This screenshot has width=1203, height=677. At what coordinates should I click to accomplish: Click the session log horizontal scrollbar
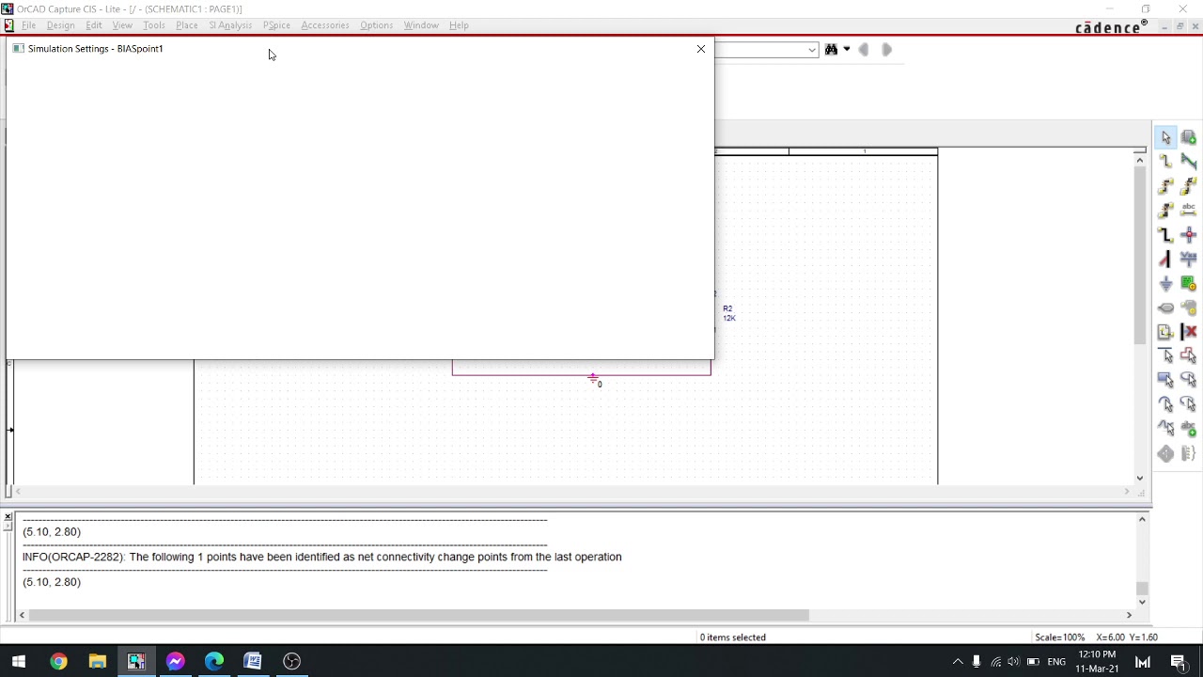(x=418, y=615)
